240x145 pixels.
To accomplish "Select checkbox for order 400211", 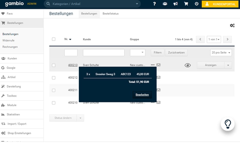I will tap(54, 90).
